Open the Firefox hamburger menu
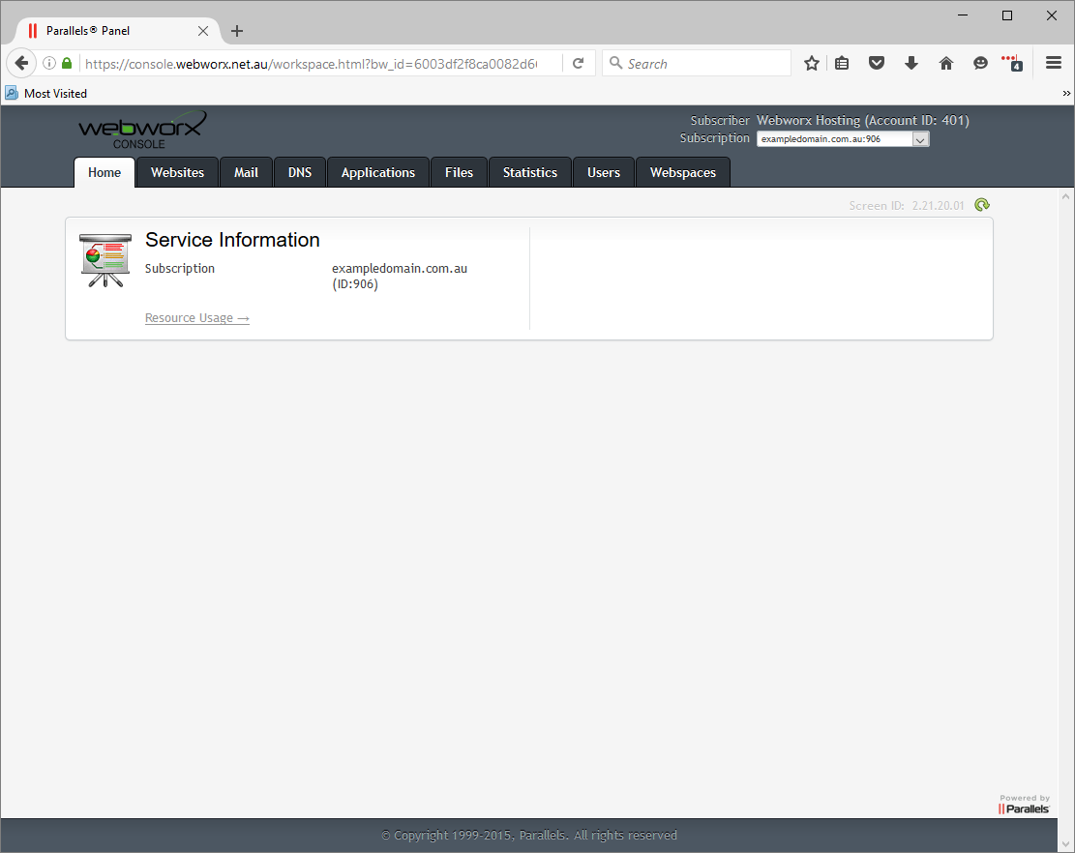Screen dimensions: 1075x853 coord(1054,64)
